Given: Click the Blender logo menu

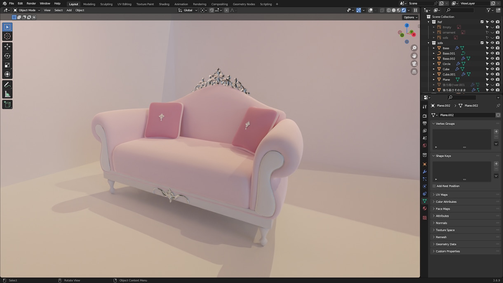Looking at the screenshot, I should [x=5, y=4].
